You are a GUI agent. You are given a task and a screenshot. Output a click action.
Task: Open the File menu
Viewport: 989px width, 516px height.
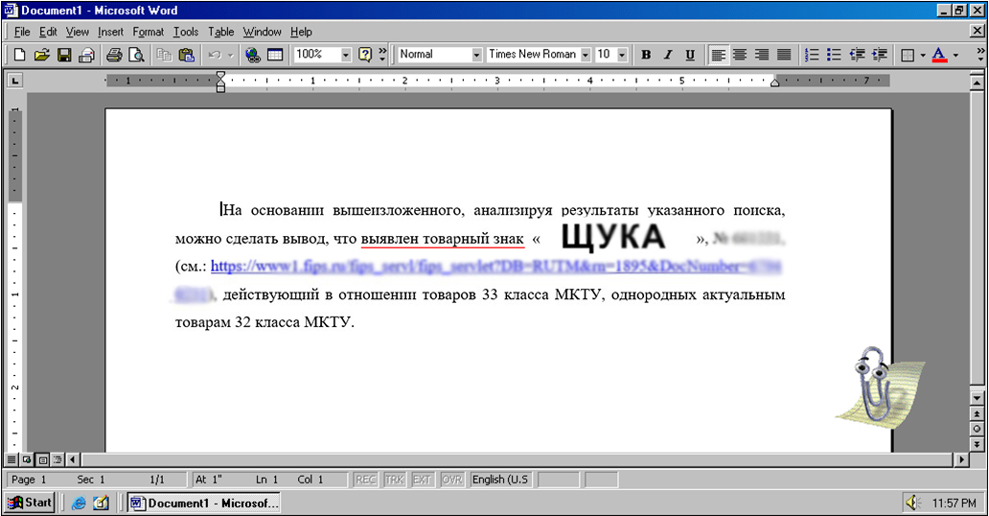[22, 32]
